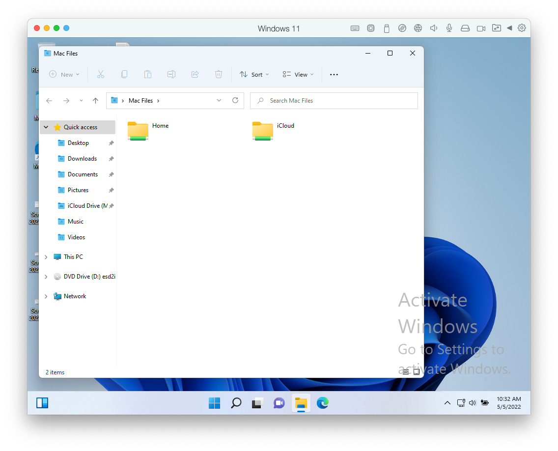This screenshot has height=451, width=558.
Task: Go up one folder level
Action: [x=95, y=101]
